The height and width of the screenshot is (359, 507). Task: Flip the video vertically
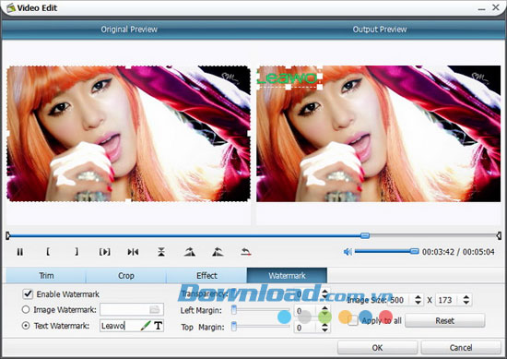[x=161, y=252]
